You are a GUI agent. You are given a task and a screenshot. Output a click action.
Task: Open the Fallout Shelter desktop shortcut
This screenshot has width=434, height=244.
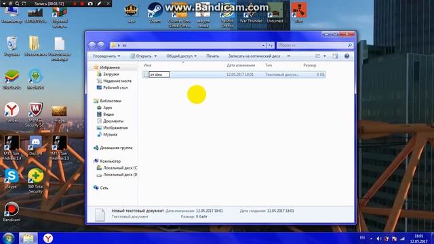[x=227, y=14]
